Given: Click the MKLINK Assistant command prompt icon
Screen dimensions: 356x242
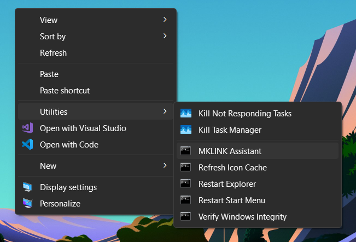Looking at the screenshot, I should click(186, 151).
